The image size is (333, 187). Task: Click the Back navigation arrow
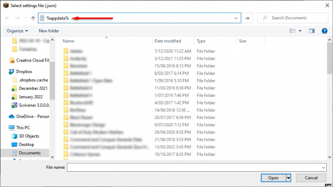(7, 18)
